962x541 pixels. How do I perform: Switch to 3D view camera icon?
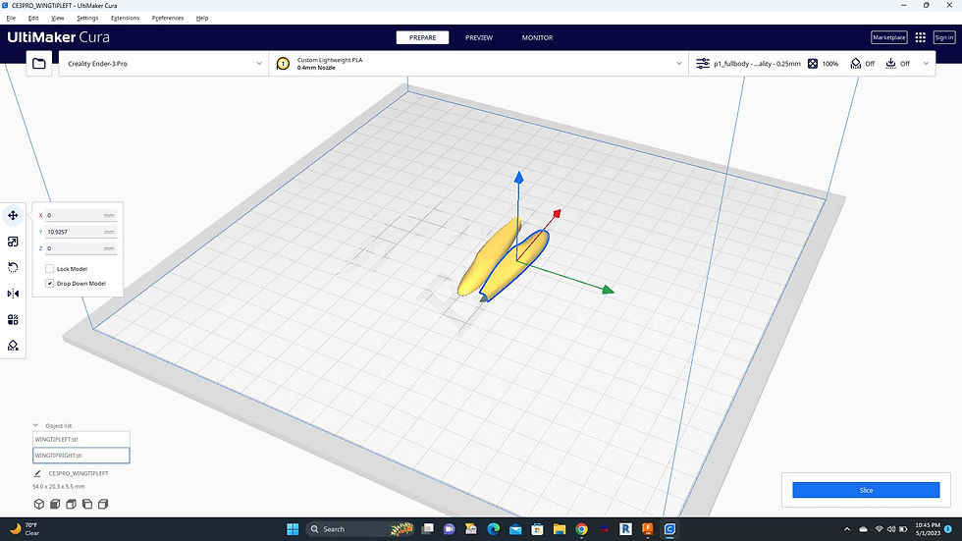pyautogui.click(x=39, y=505)
